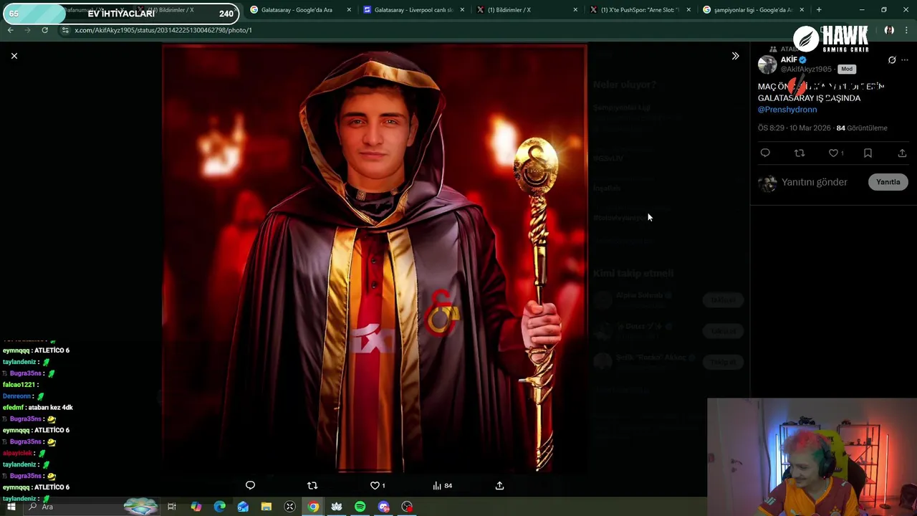This screenshot has height=516, width=917.
Task: Close the 'Galatasaray - Liverpool canlı' tab
Action: pos(462,10)
